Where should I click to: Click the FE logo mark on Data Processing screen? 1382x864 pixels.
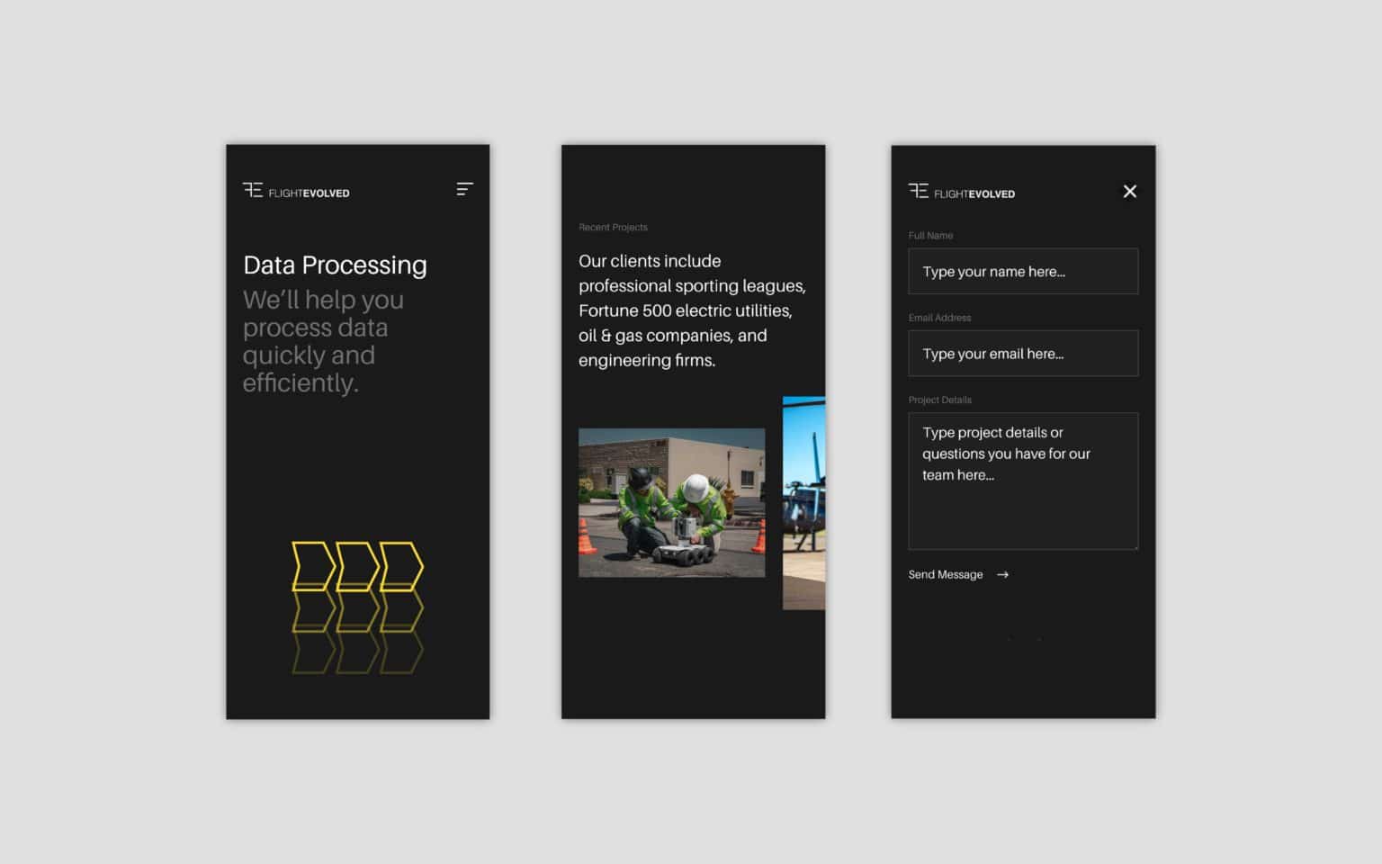[x=253, y=190]
